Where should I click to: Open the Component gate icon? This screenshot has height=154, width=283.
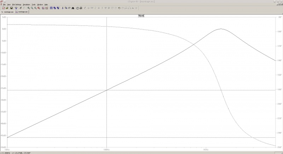click(109, 8)
